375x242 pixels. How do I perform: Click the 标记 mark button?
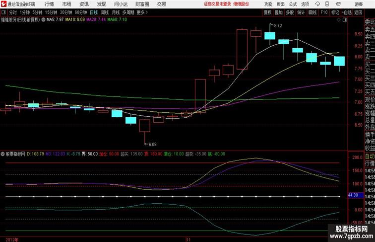coord(335,12)
